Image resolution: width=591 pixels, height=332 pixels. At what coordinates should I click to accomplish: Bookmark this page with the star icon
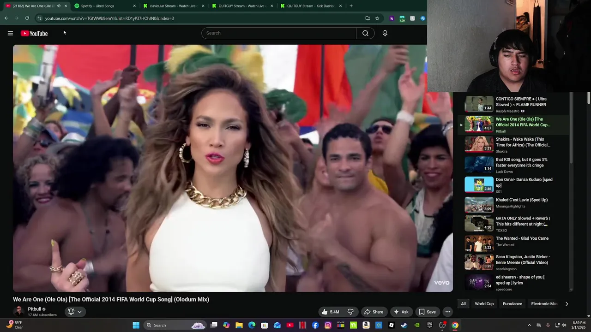coord(377,18)
